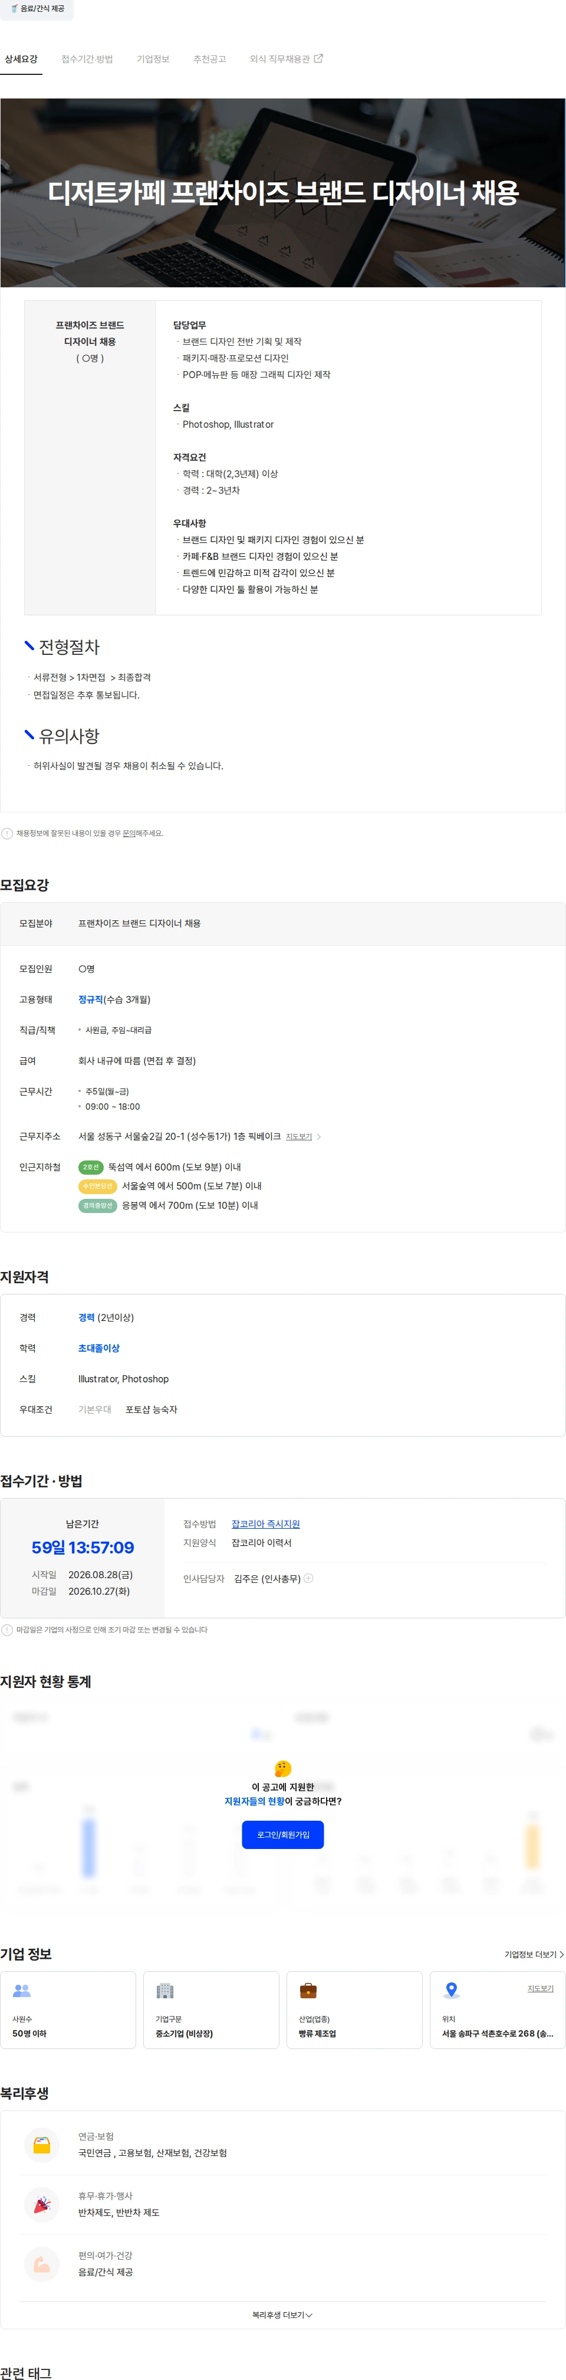Click the 음료/간식 제공 tag at the top
The height and width of the screenshot is (2380, 566).
tap(37, 9)
